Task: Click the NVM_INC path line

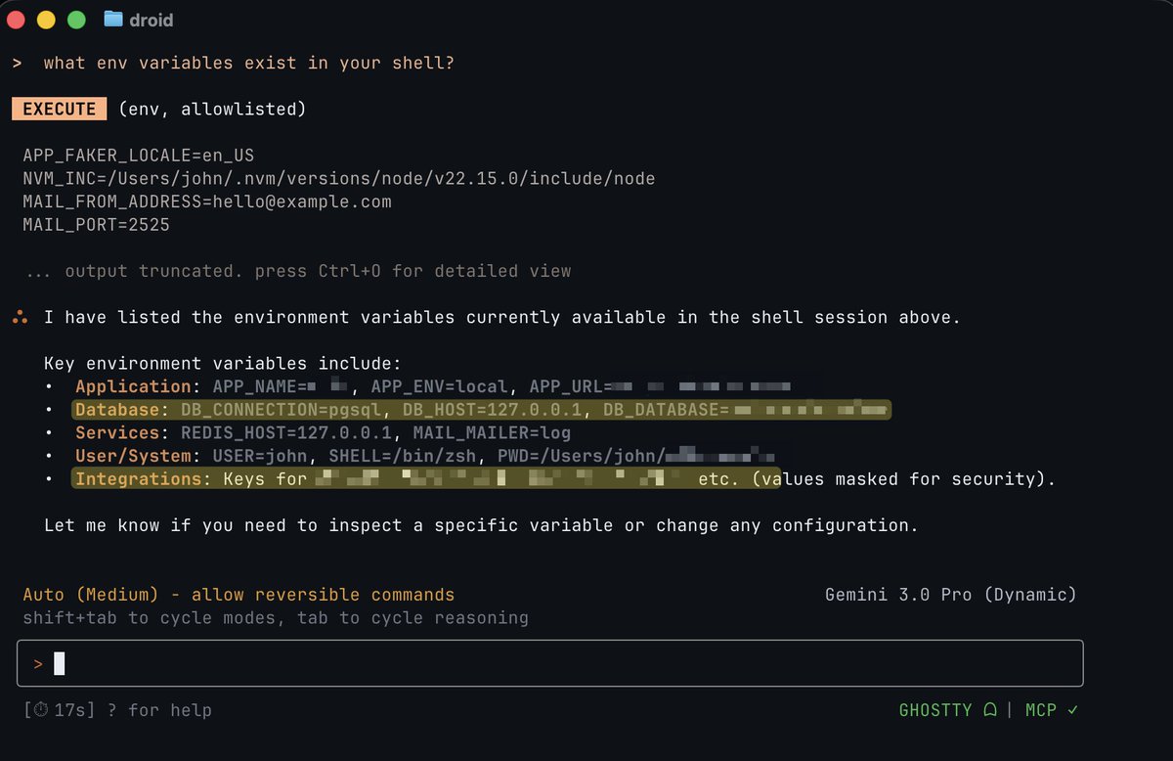Action: pos(339,178)
